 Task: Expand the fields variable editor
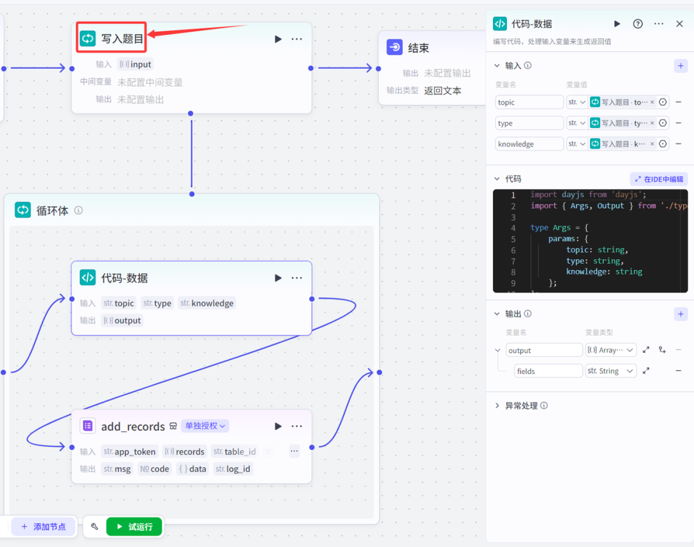[x=646, y=370]
